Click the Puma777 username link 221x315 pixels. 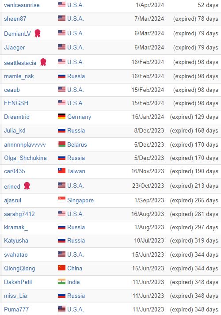click(16, 309)
